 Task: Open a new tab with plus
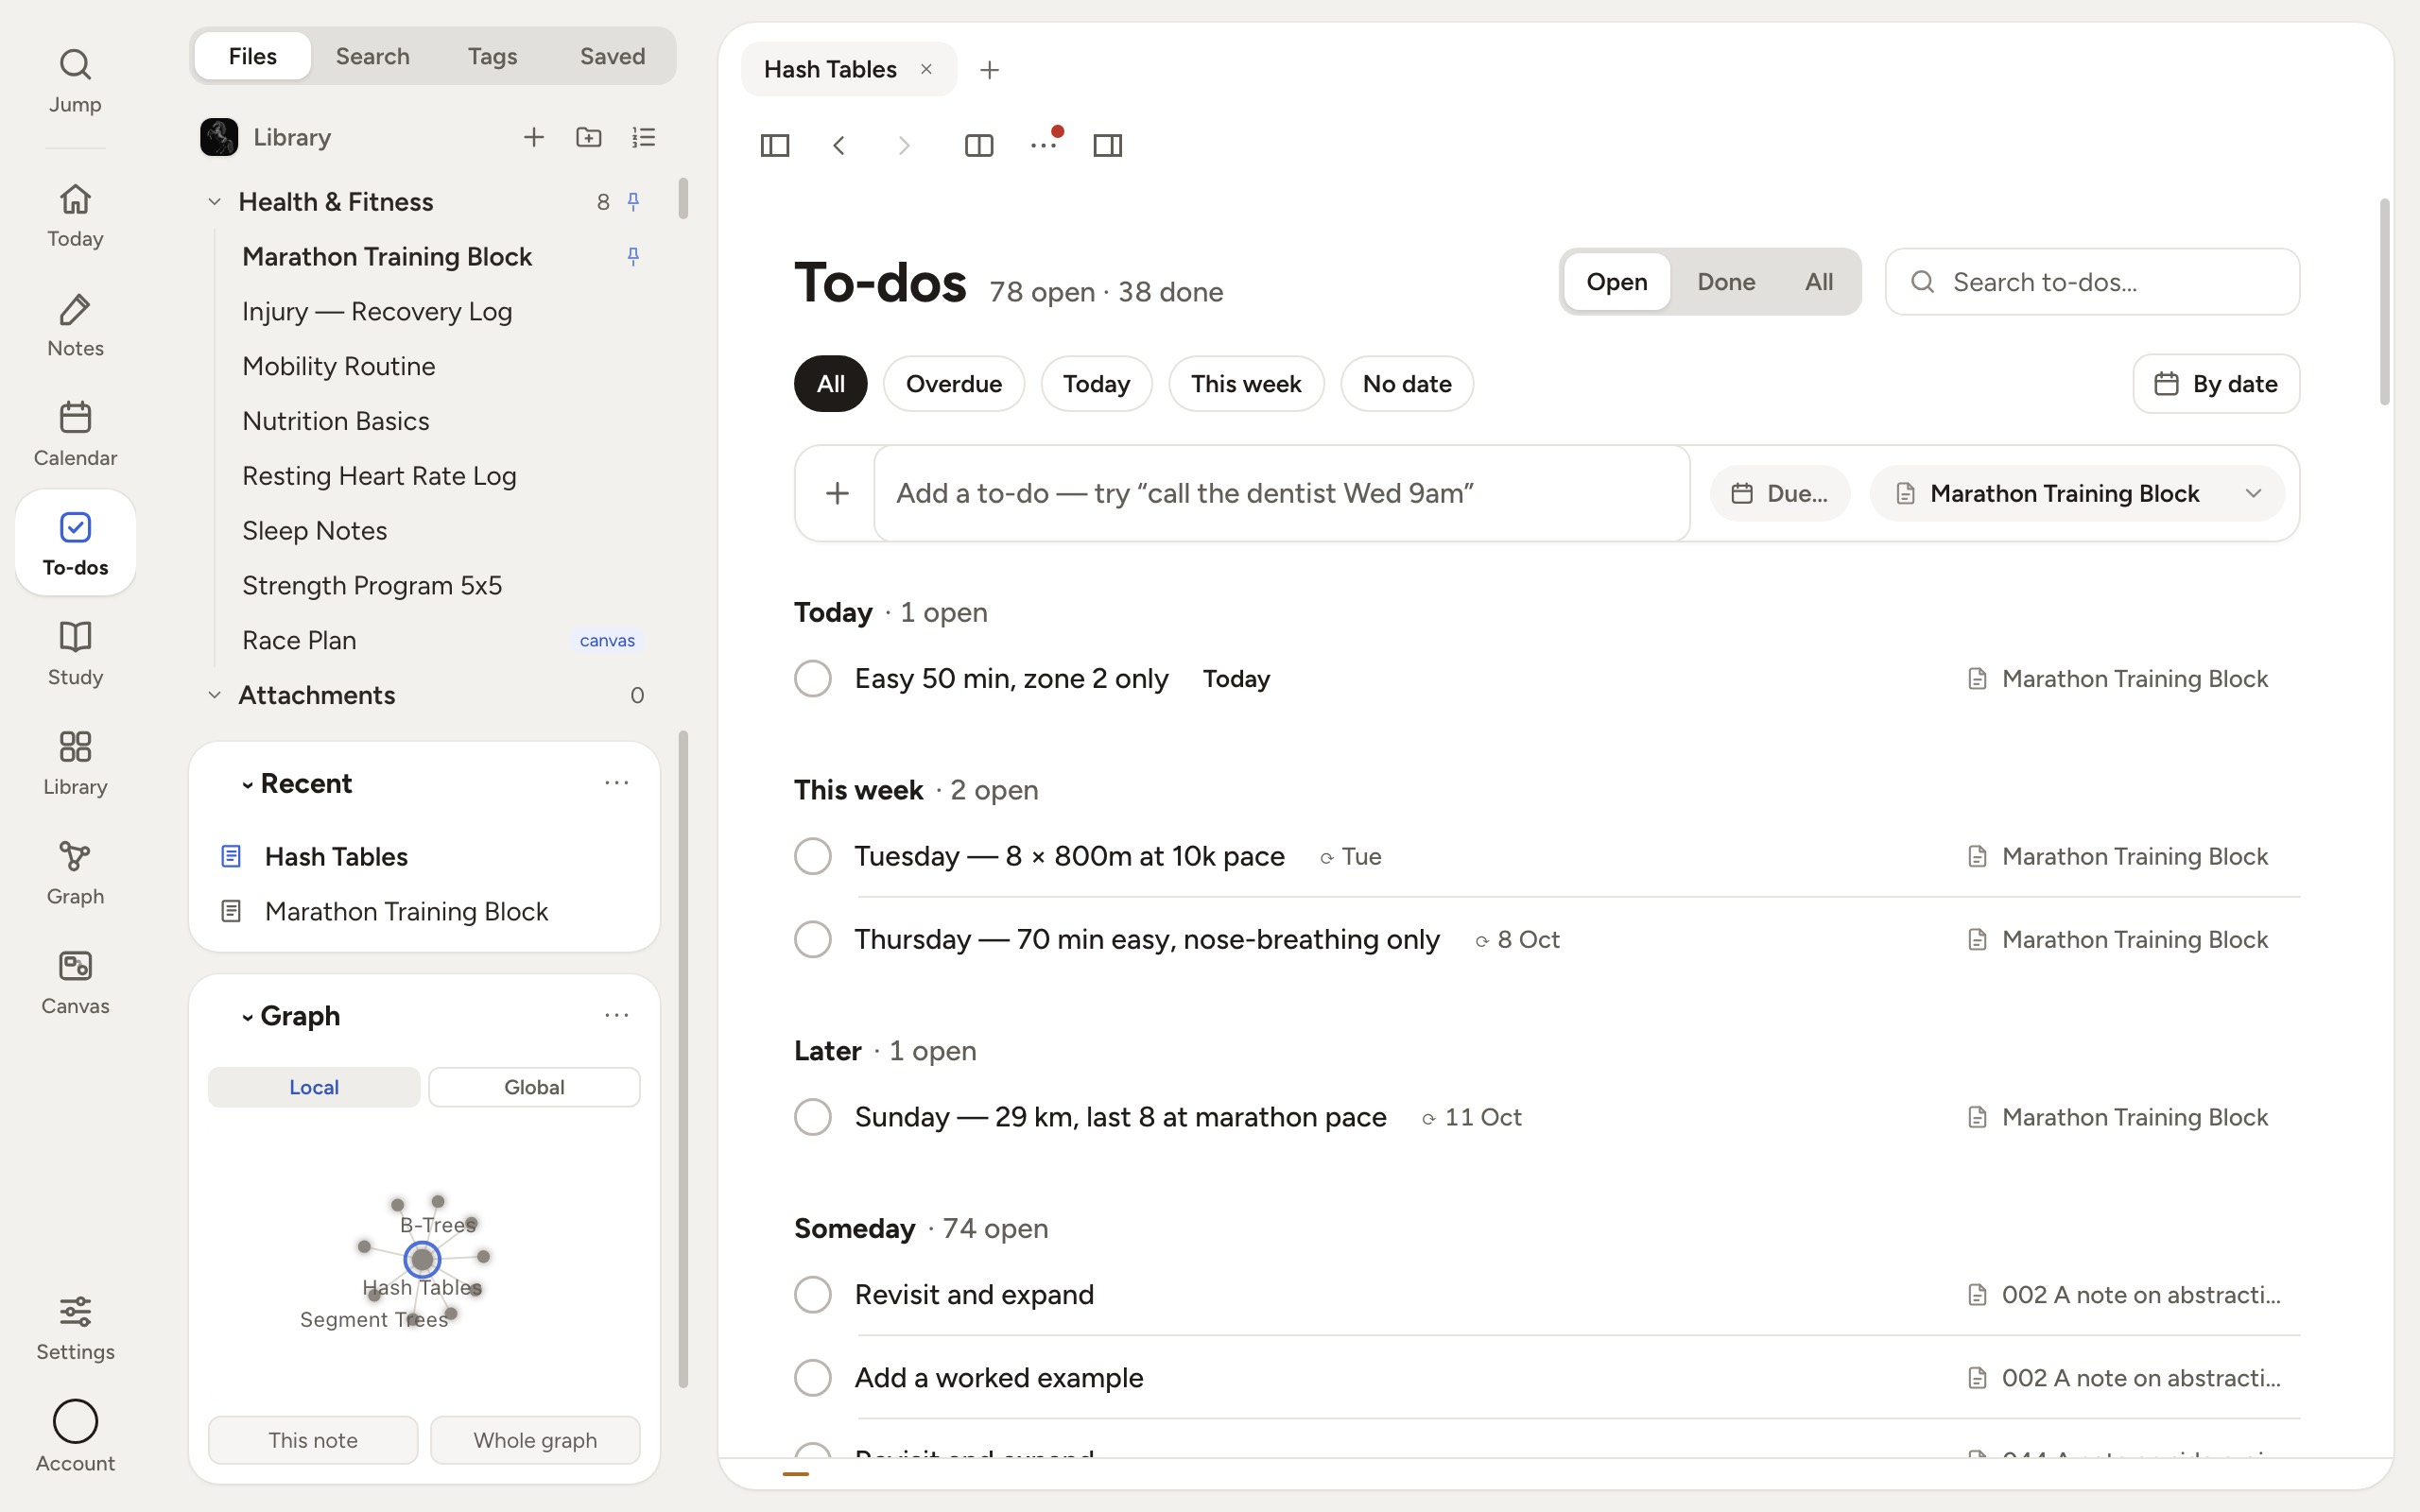tap(989, 70)
